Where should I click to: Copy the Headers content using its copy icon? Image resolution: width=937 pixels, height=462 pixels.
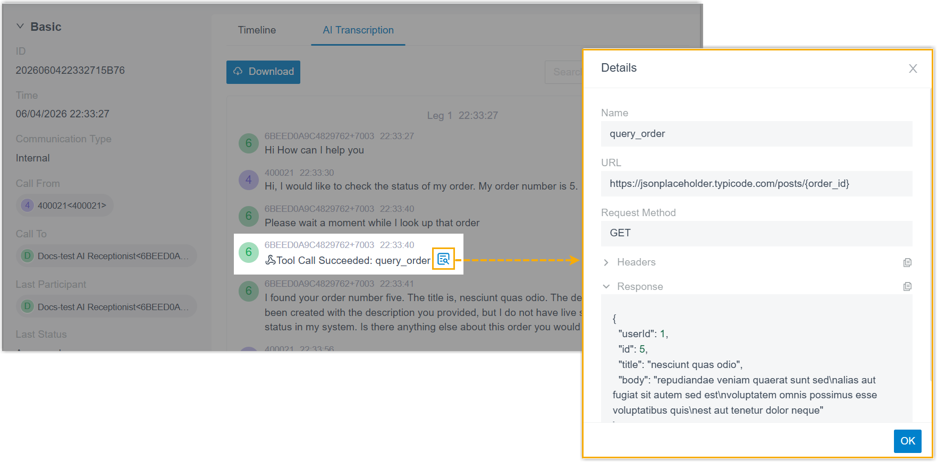pyautogui.click(x=907, y=262)
